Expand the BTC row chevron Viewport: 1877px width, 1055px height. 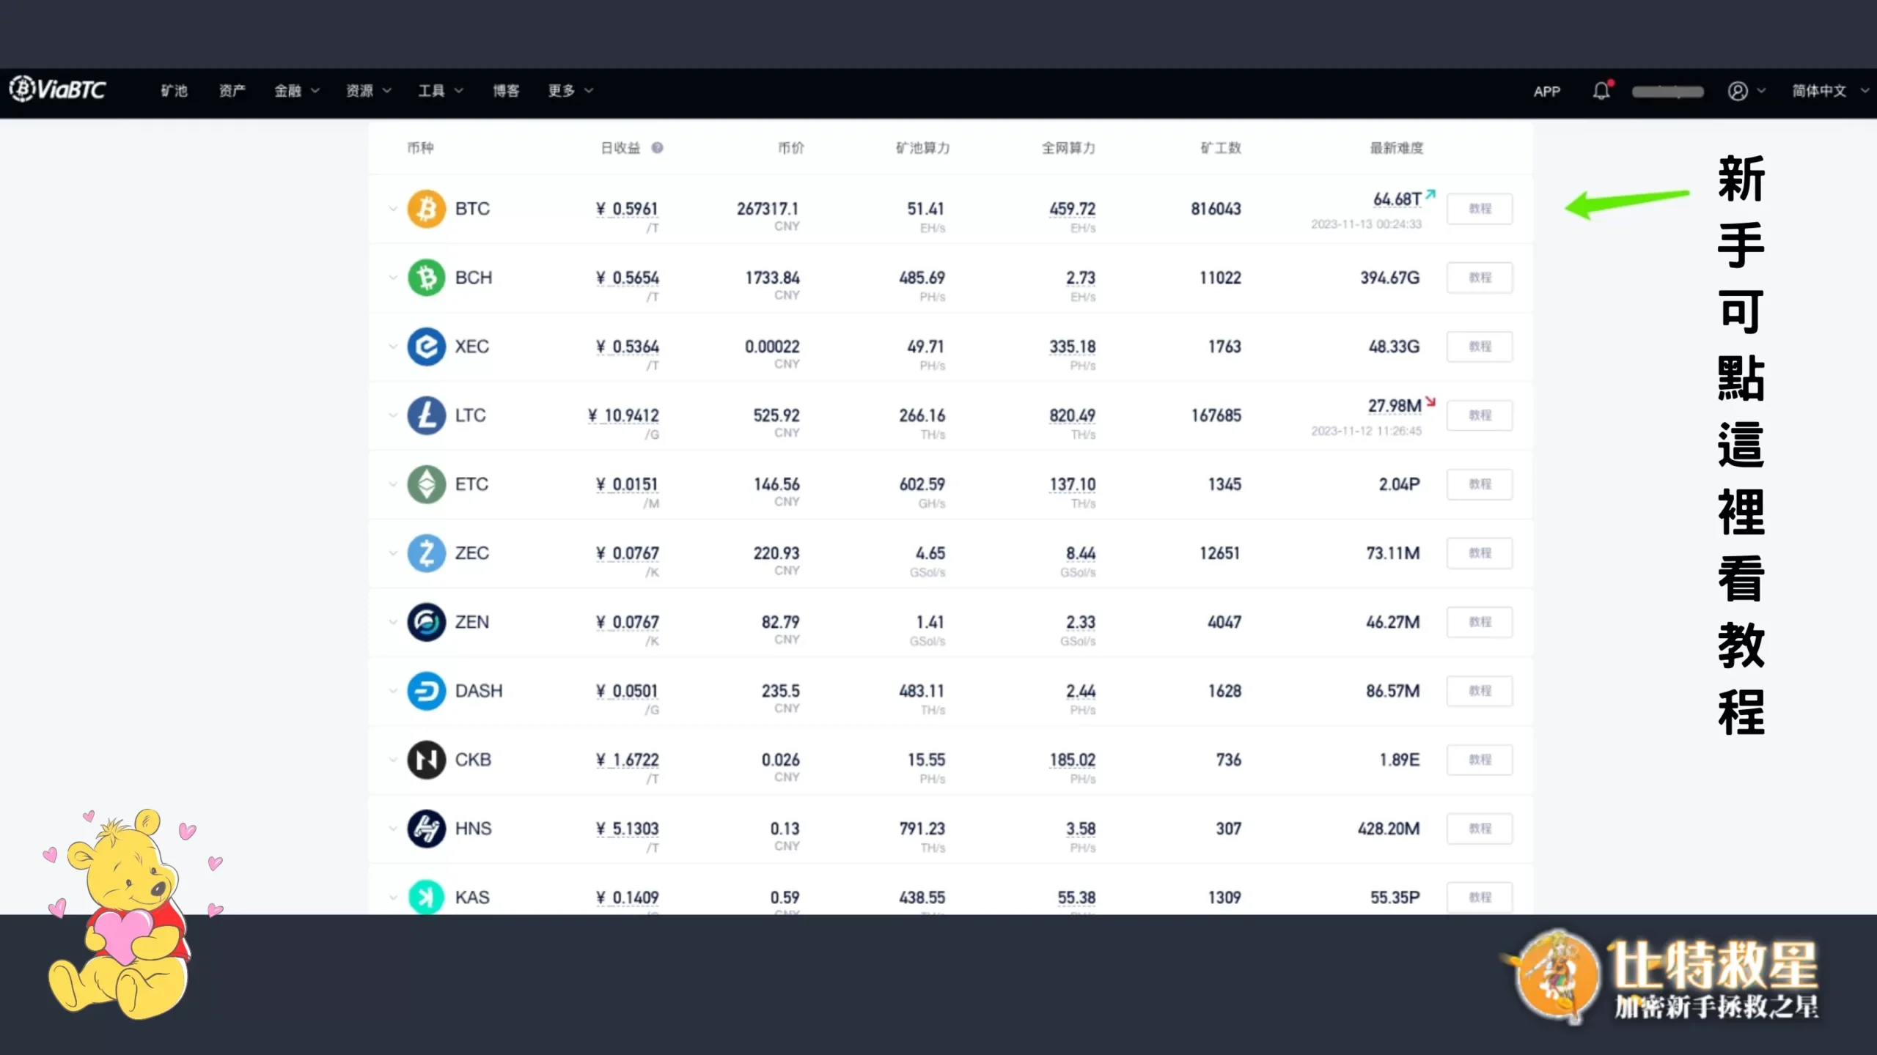(x=393, y=209)
